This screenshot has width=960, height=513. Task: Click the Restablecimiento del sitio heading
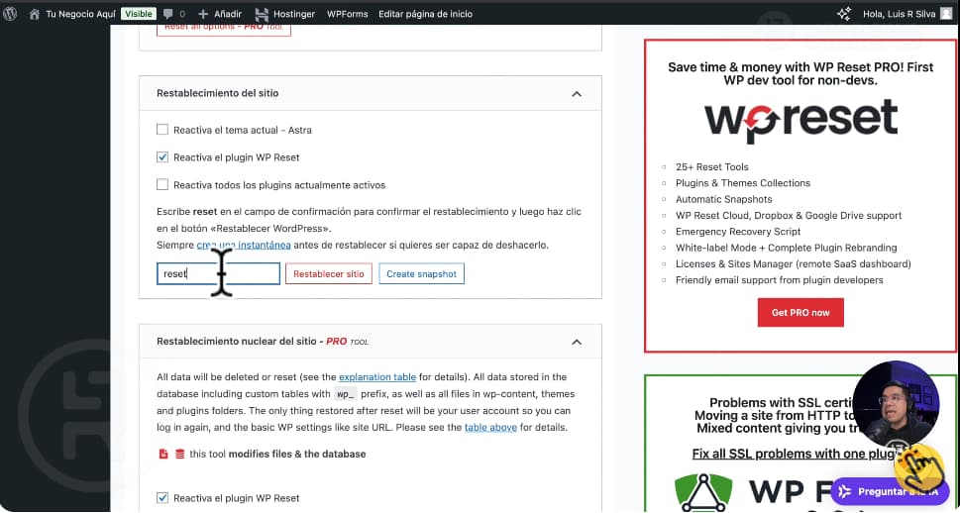217,93
